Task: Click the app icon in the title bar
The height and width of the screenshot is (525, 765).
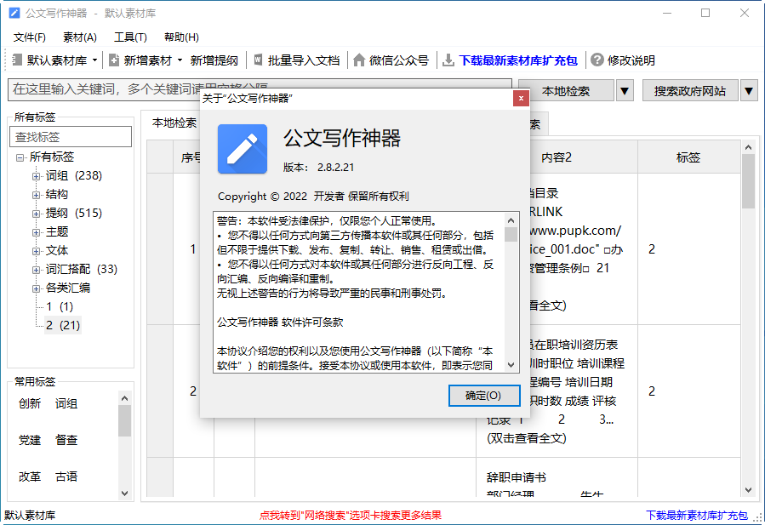Action: tap(14, 13)
